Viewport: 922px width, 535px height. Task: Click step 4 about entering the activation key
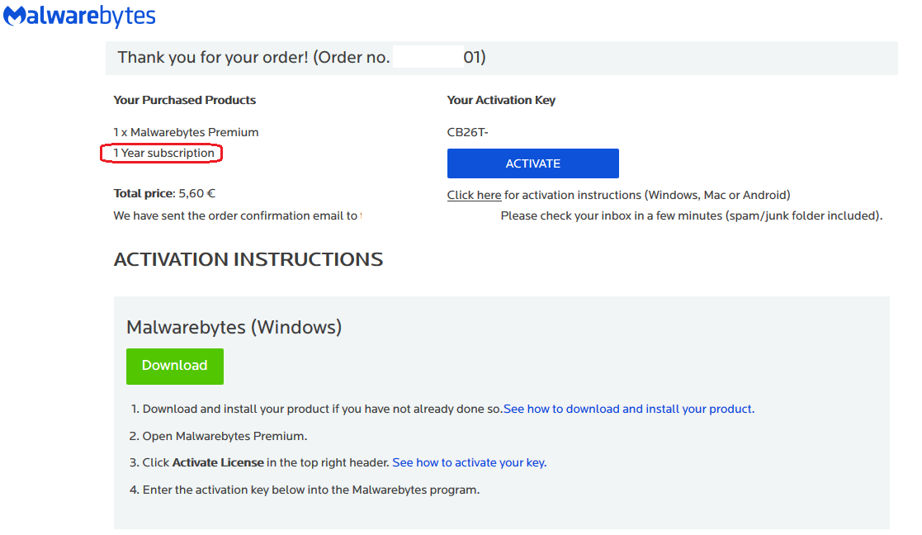310,490
